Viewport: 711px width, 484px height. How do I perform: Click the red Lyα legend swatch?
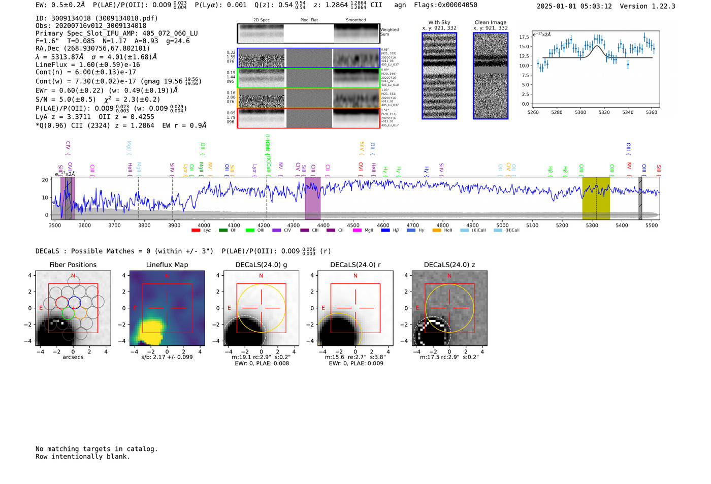coord(196,231)
